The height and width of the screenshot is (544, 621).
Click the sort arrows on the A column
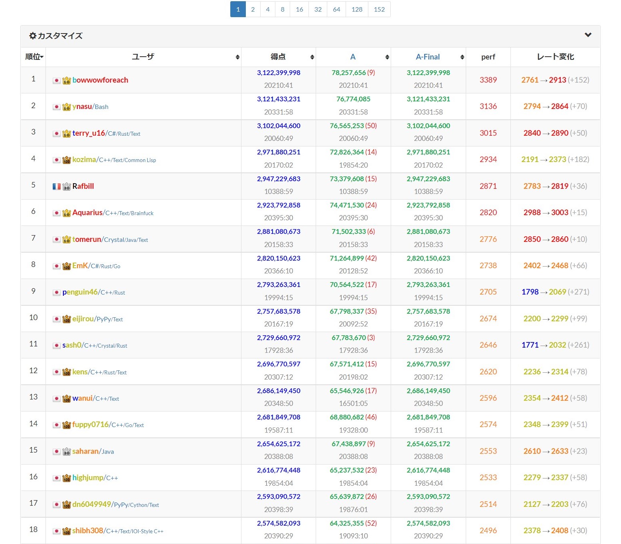click(x=386, y=57)
